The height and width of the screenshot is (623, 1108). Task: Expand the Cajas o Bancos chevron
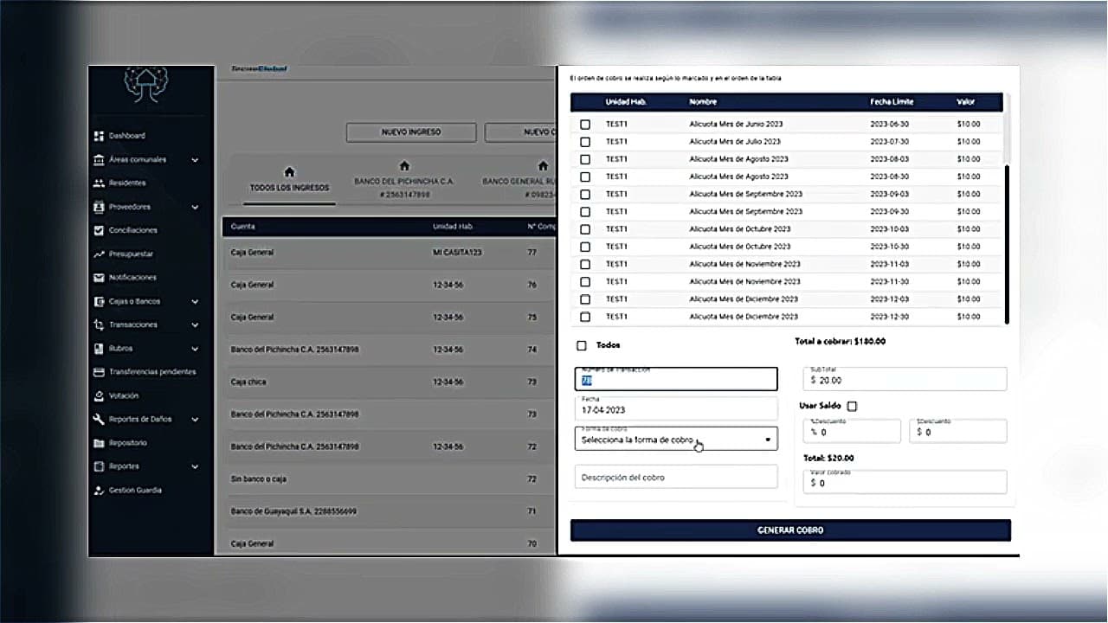click(195, 302)
